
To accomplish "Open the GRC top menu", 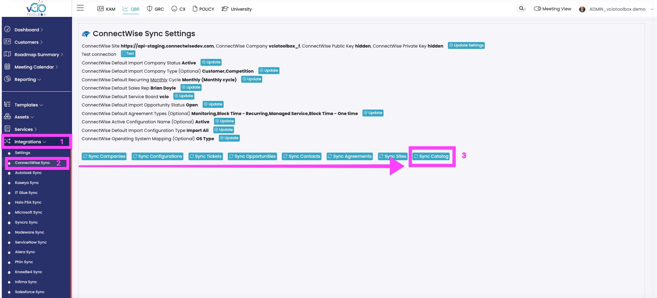I will coord(155,9).
